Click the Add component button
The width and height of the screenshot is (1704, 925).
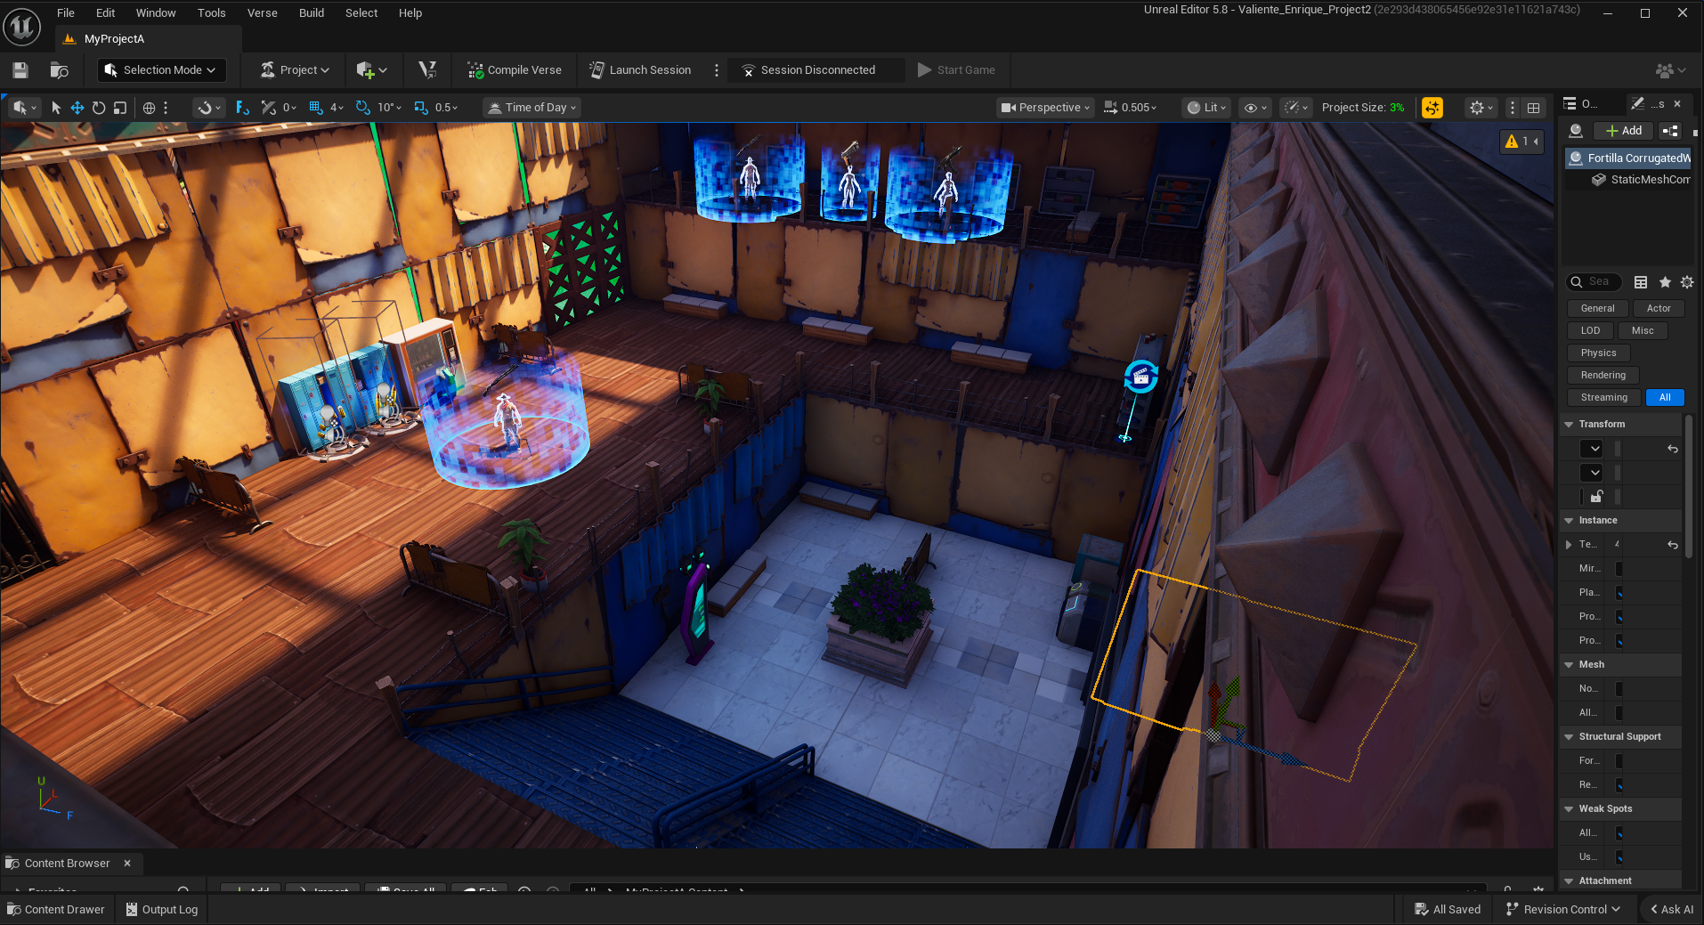pos(1624,131)
